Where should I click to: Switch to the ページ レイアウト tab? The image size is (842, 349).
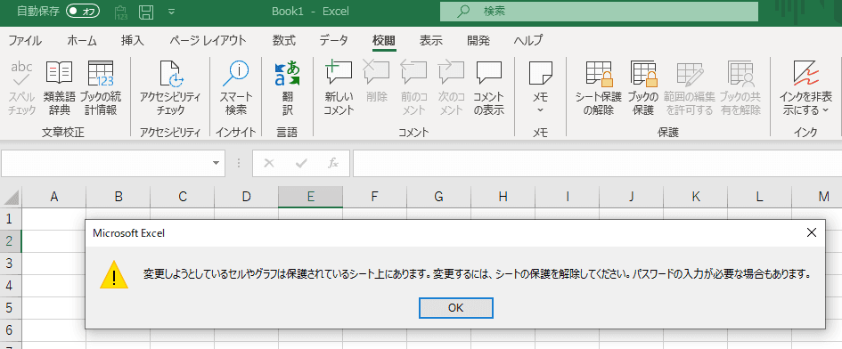pyautogui.click(x=208, y=40)
